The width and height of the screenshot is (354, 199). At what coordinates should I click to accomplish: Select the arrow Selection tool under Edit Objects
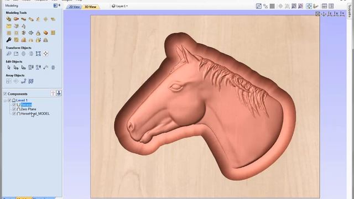(9, 67)
